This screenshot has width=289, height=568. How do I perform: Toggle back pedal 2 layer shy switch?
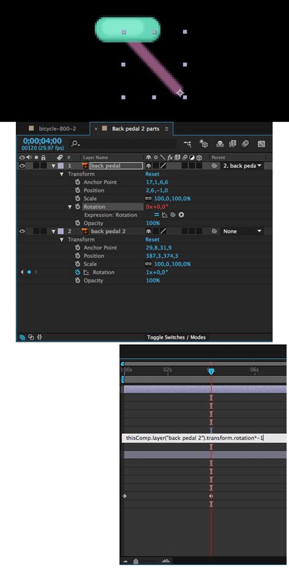click(x=149, y=231)
